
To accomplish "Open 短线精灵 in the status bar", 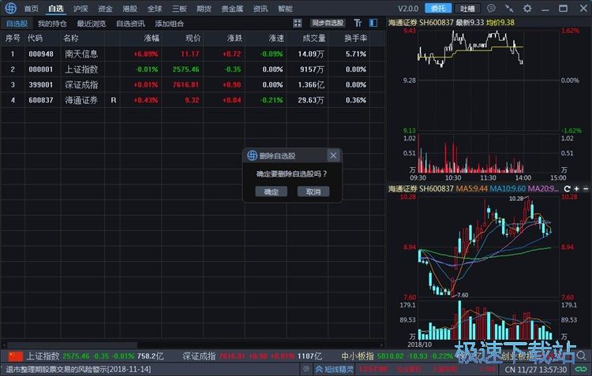I will [x=335, y=369].
